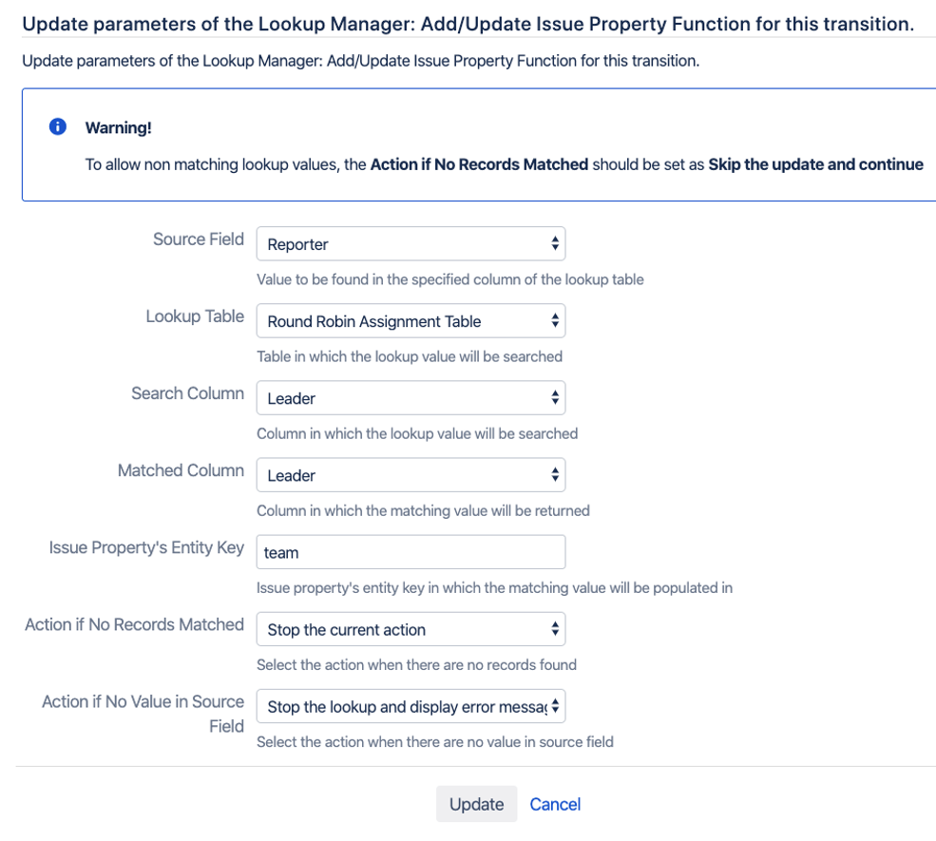Open the Lookup Table dropdown

pos(411,320)
